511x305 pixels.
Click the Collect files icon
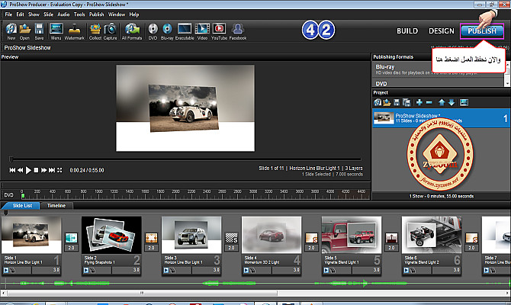pyautogui.click(x=95, y=30)
